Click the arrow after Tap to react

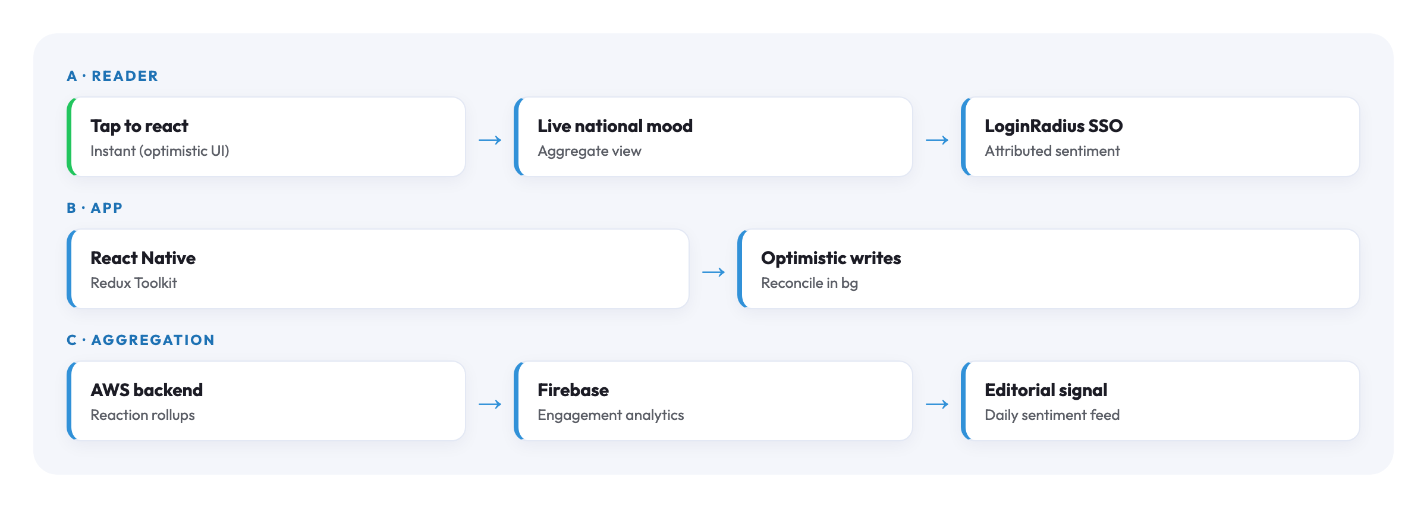490,140
